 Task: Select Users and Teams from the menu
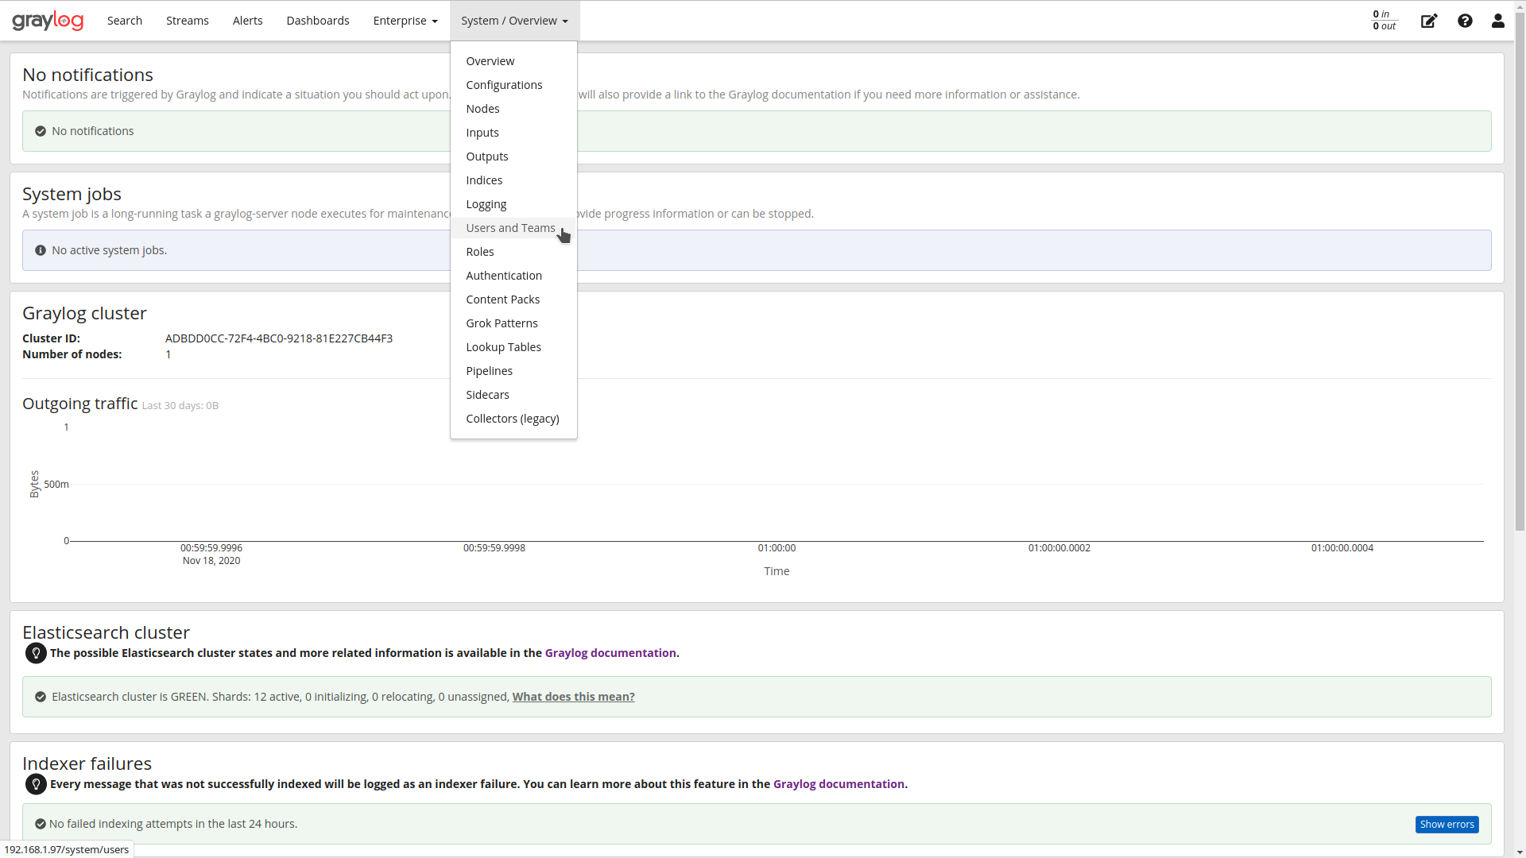510,228
